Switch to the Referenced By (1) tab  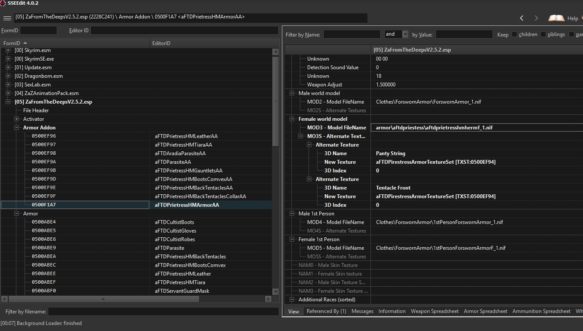326,311
